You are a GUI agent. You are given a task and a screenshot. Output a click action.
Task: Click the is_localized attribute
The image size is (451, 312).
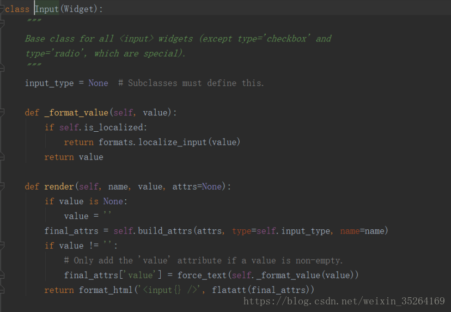click(x=114, y=127)
